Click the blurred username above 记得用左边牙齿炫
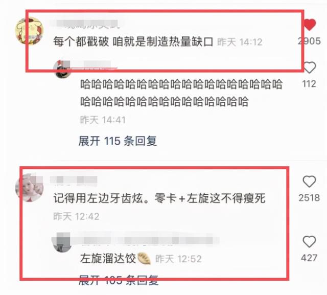The image size is (327, 295). click(x=74, y=180)
